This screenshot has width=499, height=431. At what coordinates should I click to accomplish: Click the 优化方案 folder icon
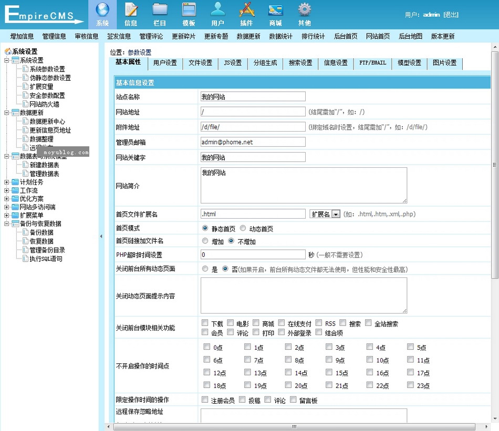[x=15, y=199]
